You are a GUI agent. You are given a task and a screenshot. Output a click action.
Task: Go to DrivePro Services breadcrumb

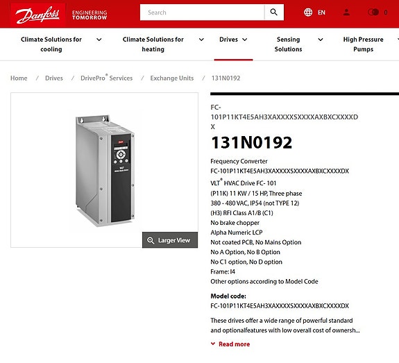tap(107, 78)
